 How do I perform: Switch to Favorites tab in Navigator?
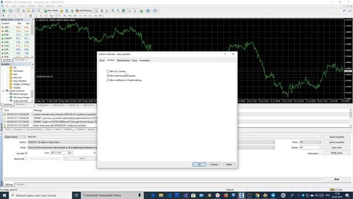20,104
